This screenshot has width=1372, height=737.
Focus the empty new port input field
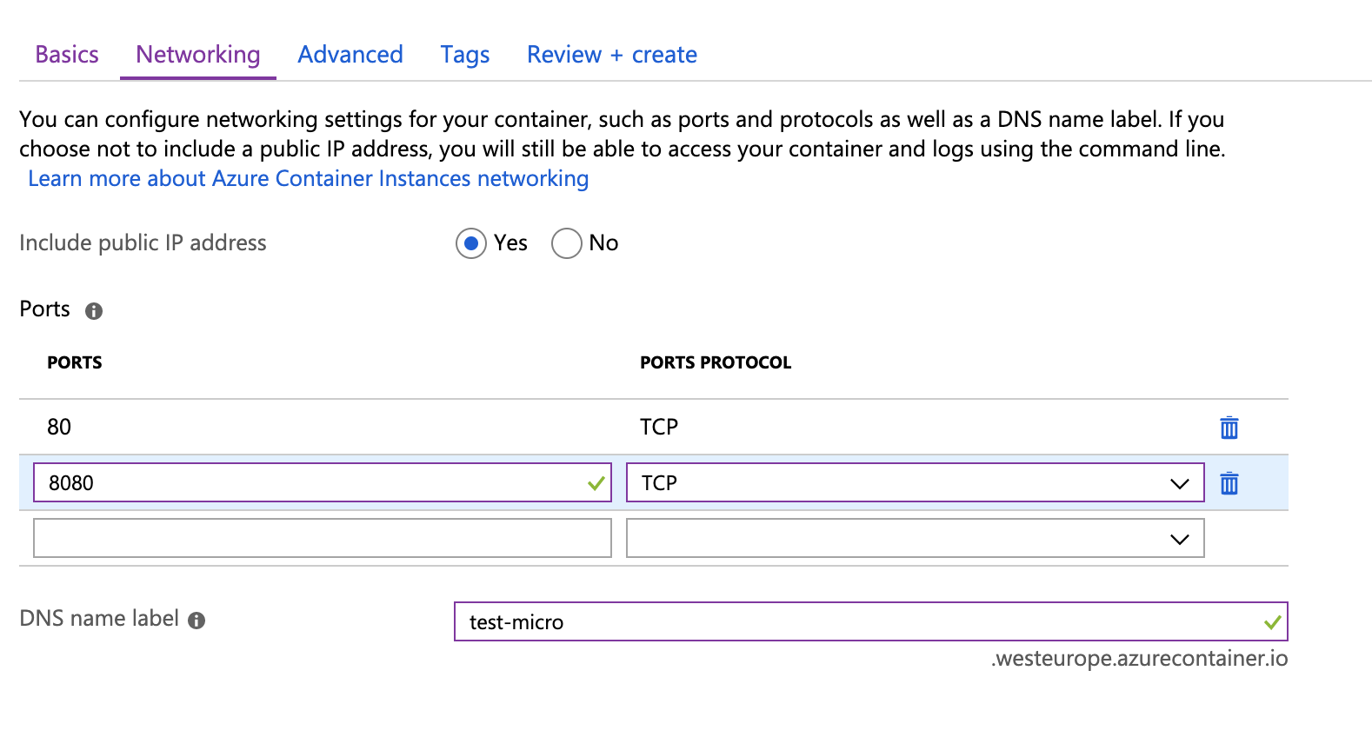(x=322, y=539)
